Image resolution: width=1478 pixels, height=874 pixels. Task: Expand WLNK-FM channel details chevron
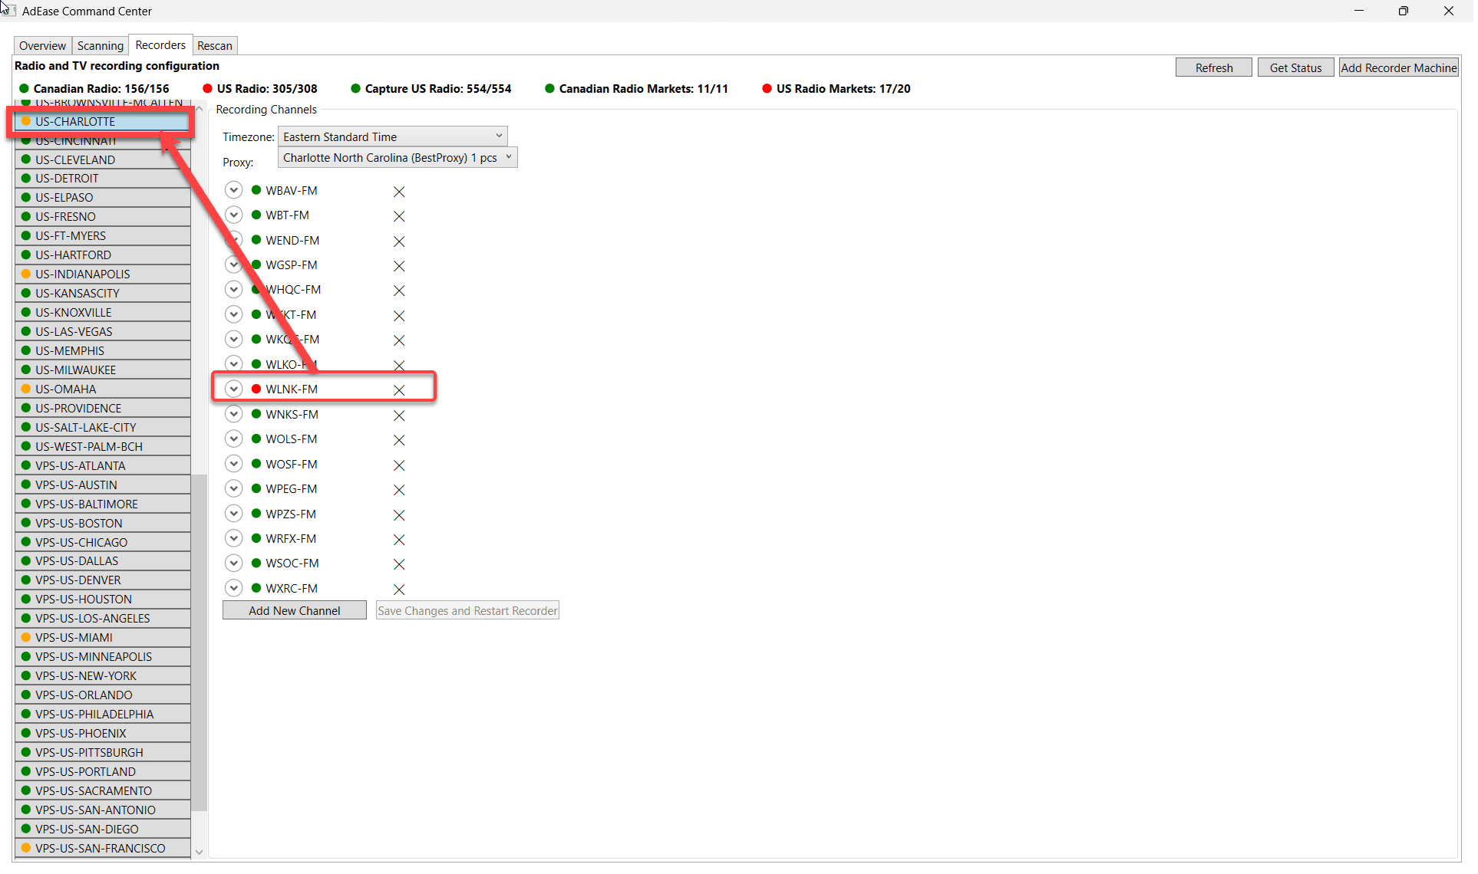[234, 389]
